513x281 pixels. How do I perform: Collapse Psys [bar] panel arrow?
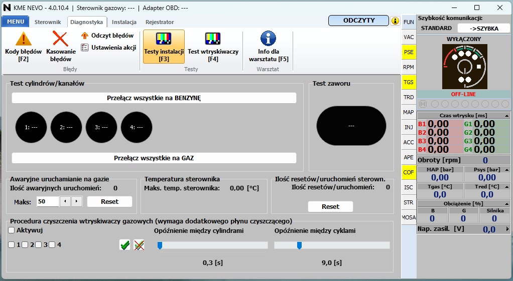click(507, 170)
